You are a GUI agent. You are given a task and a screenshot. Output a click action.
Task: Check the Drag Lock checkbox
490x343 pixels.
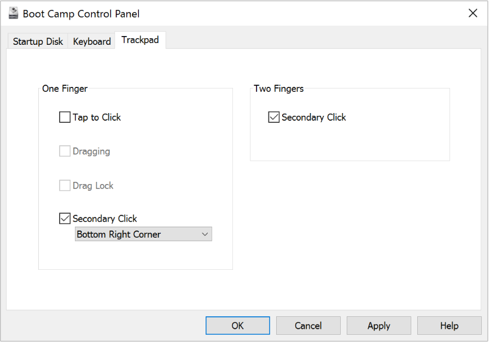[65, 186]
